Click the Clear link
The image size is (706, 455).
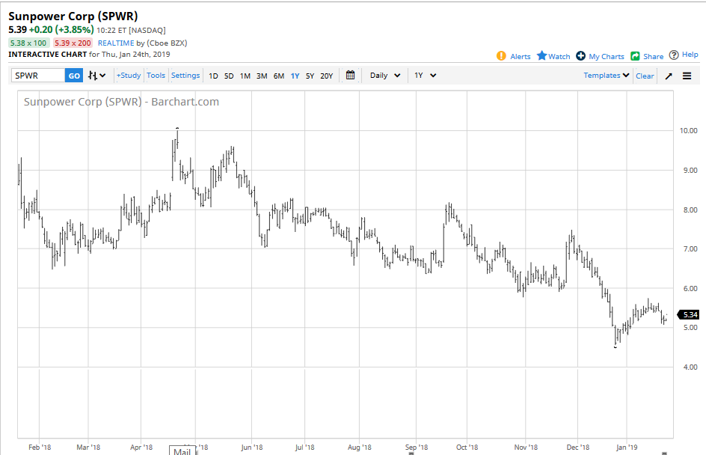[645, 76]
